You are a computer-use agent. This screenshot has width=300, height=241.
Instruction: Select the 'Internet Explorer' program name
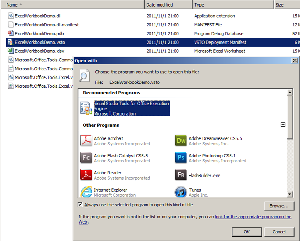[111, 190]
